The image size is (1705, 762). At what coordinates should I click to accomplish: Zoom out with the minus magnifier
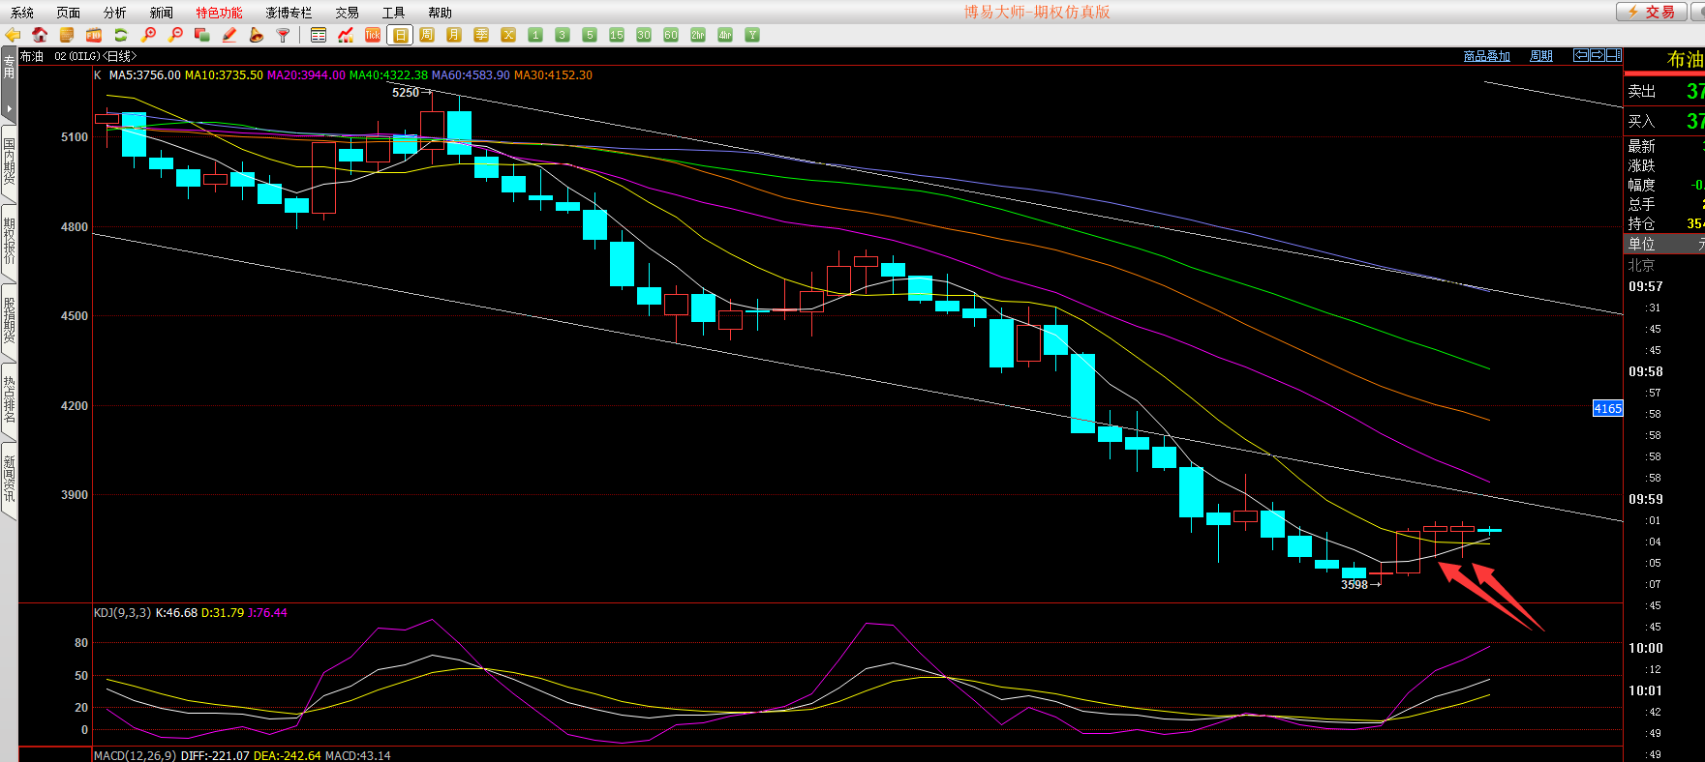(175, 35)
